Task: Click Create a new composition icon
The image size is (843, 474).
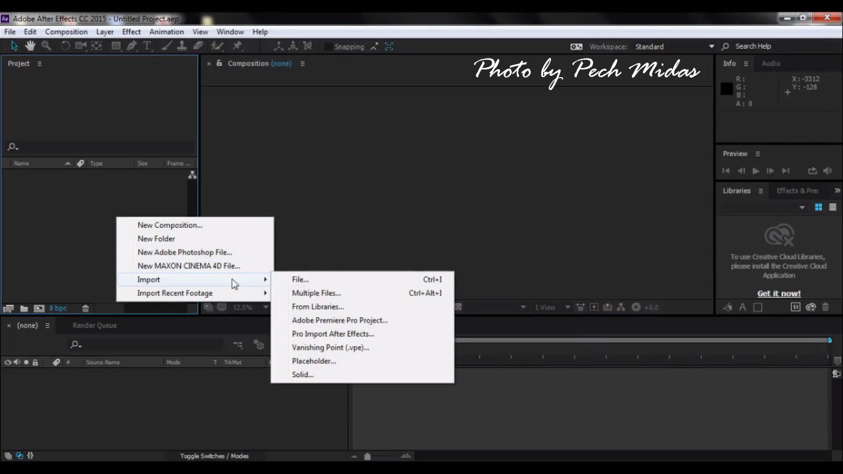Action: [x=39, y=308]
